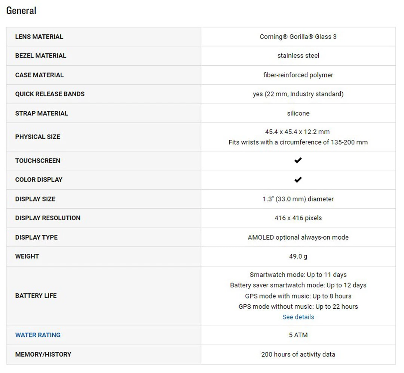Screen dimensions: 404x373
Task: Click the AMOLED optional always-on mode text
Action: [298, 237]
